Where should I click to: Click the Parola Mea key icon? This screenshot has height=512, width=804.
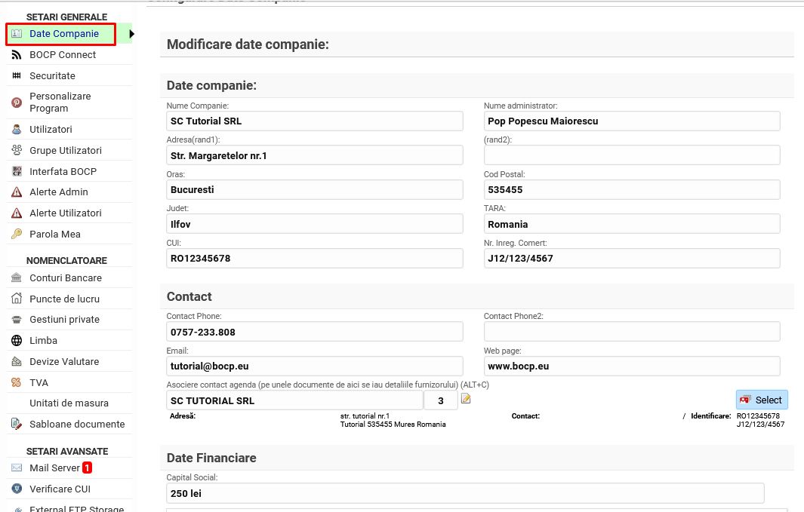[17, 235]
